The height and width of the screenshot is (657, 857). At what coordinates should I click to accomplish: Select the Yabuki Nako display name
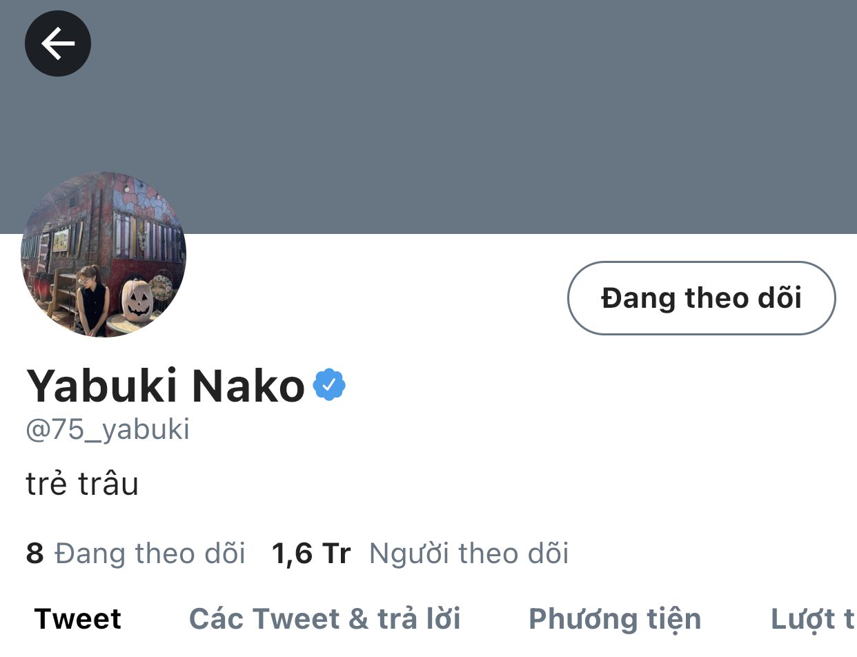pos(166,386)
